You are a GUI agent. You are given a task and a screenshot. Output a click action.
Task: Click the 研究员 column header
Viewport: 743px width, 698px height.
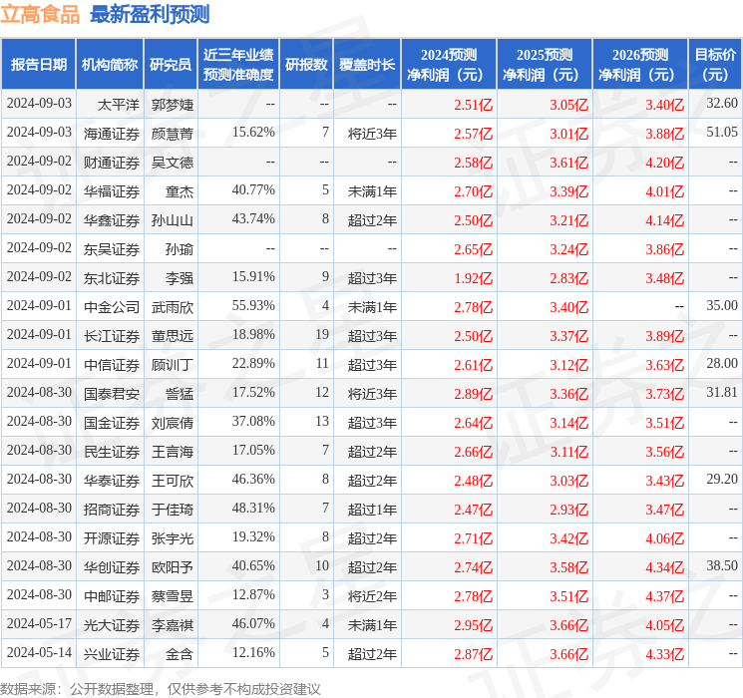(171, 65)
